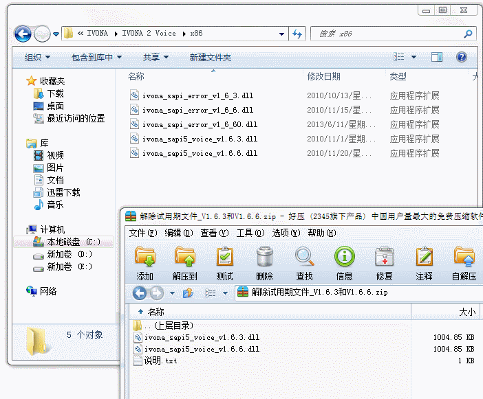483x399 pixels.
Task: Click 新建文件夹 button
Action: [x=211, y=57]
